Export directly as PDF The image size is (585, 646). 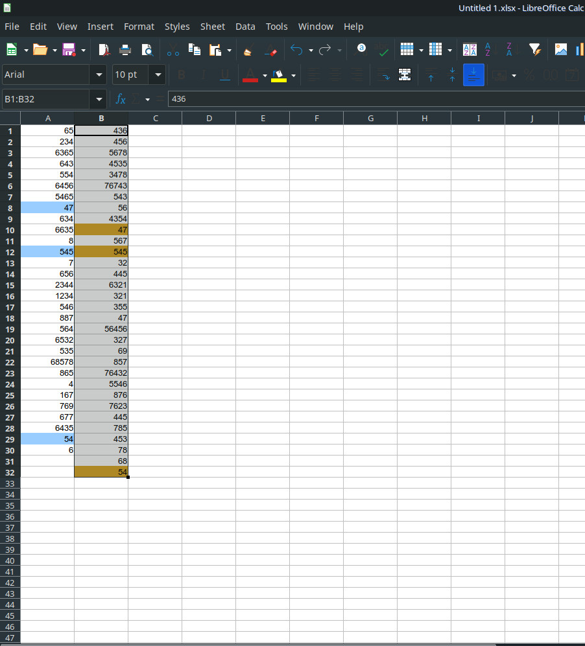(x=104, y=50)
